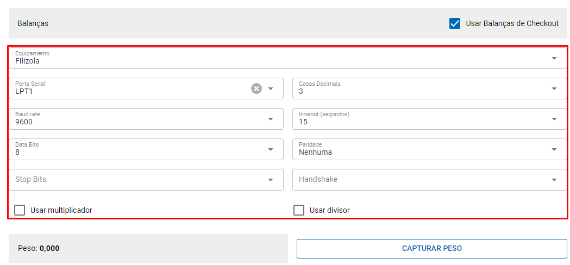Open the Paridade dropdown arrow
The width and height of the screenshot is (570, 265).
coord(554,149)
